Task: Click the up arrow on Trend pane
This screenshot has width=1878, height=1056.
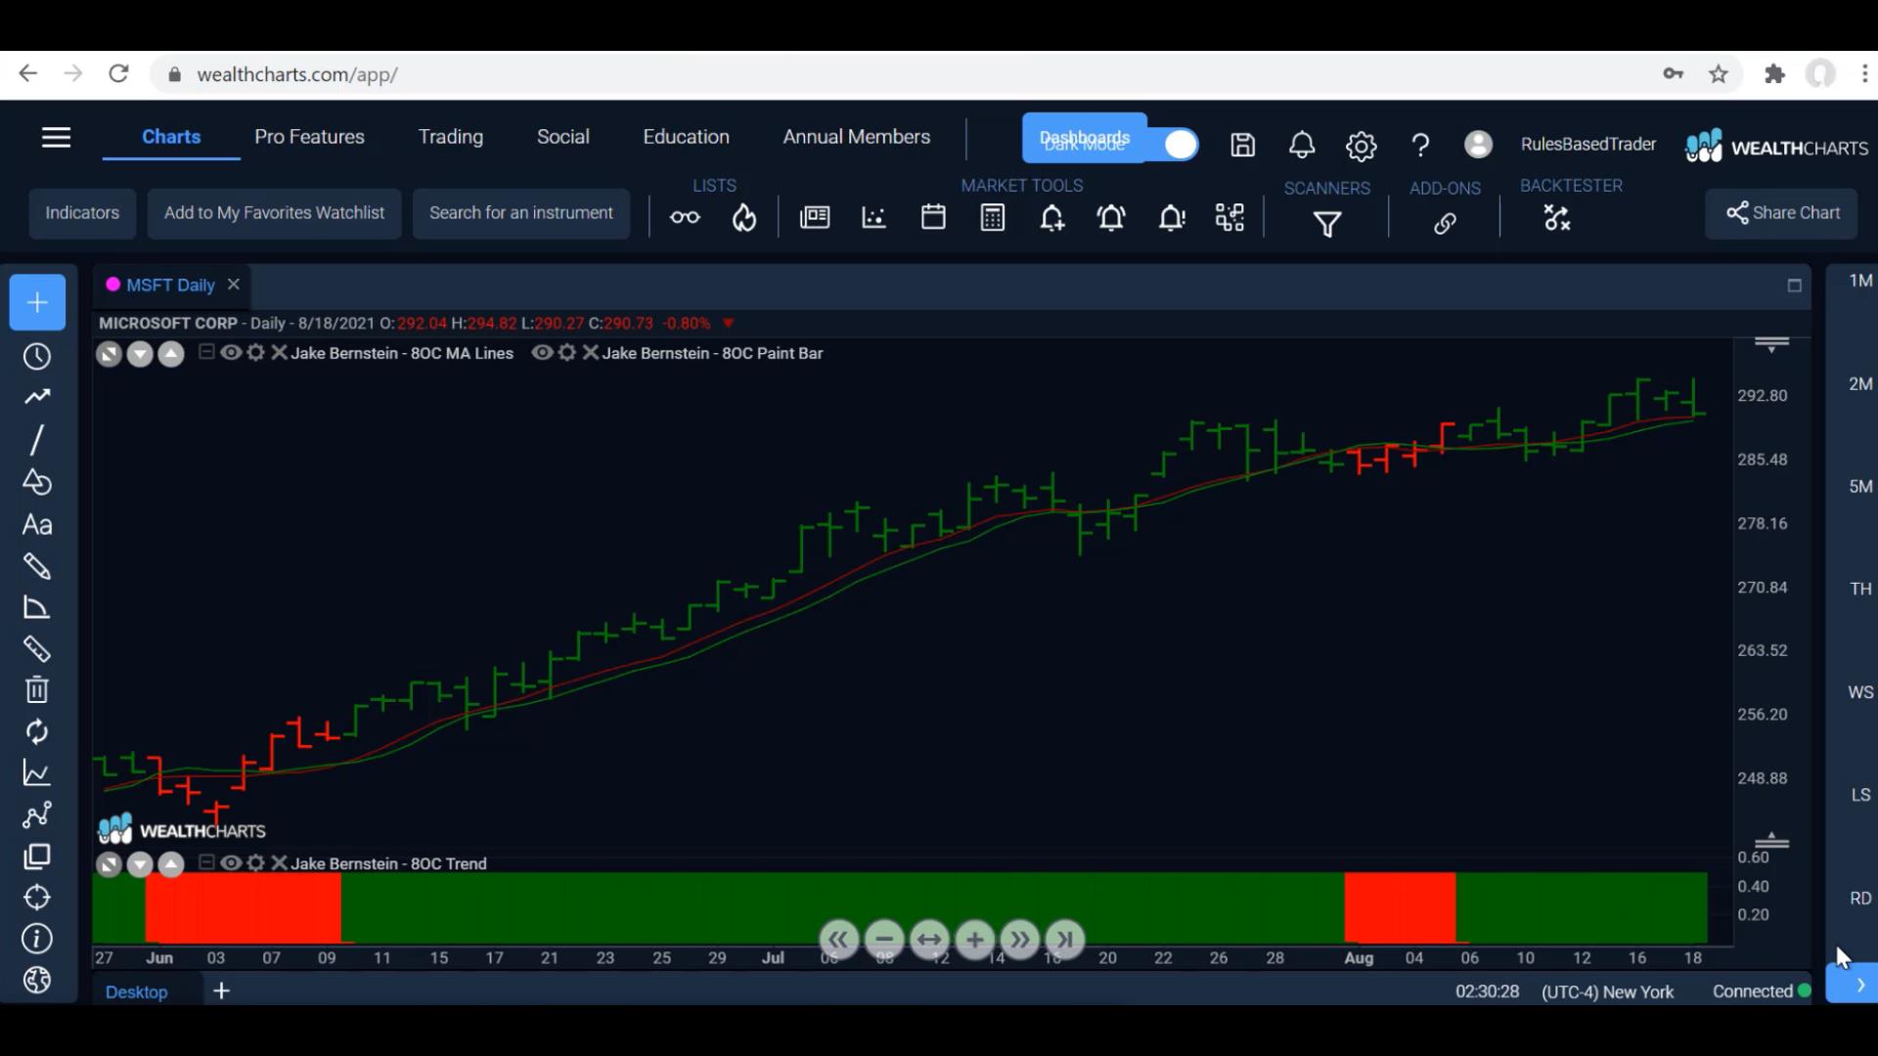Action: coord(171,864)
